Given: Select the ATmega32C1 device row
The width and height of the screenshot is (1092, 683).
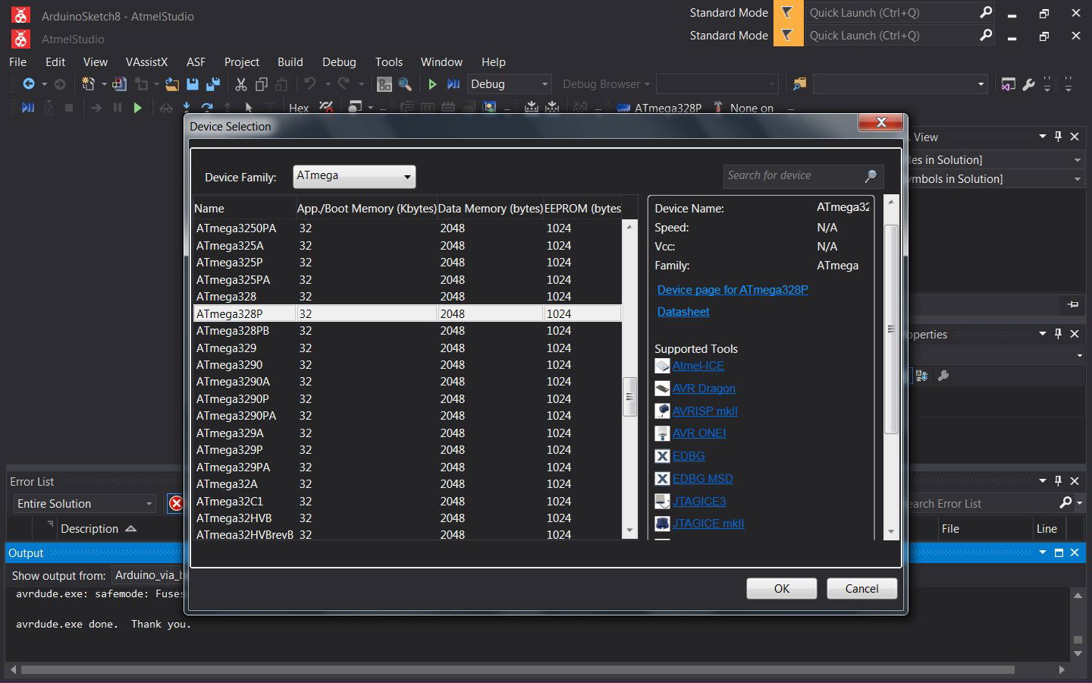Looking at the screenshot, I should pos(407,502).
